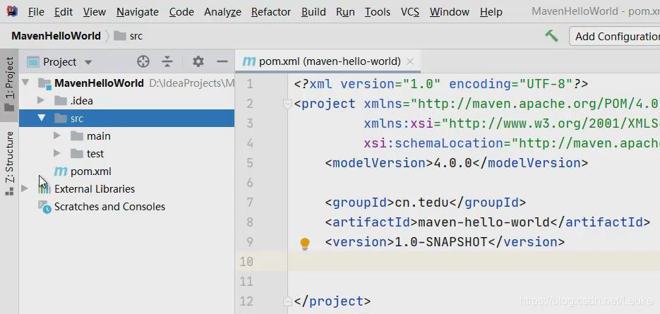Viewport: 660px width, 314px height.
Task: Click the maven-hello-world artifactId value
Action: pyautogui.click(x=484, y=222)
